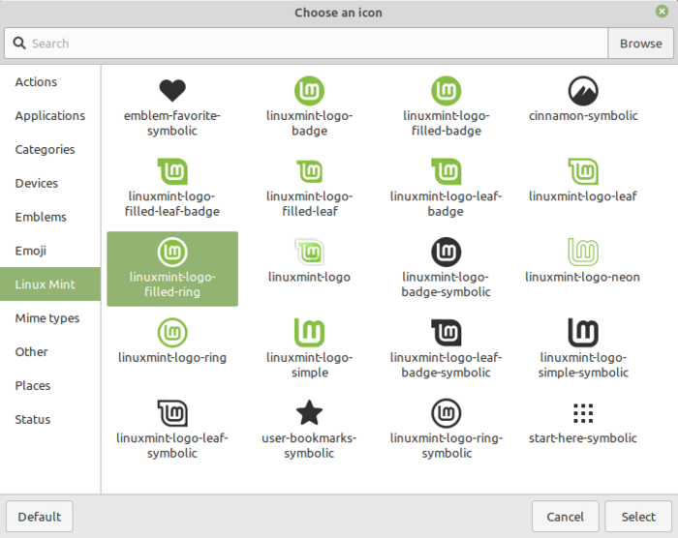Image resolution: width=678 pixels, height=538 pixels.
Task: Open the Mime types category
Action: pyautogui.click(x=47, y=318)
